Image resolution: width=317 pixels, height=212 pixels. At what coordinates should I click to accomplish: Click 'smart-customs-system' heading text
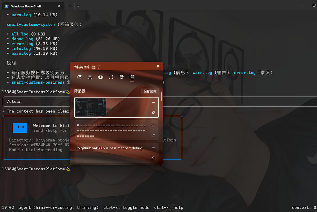click(31, 24)
